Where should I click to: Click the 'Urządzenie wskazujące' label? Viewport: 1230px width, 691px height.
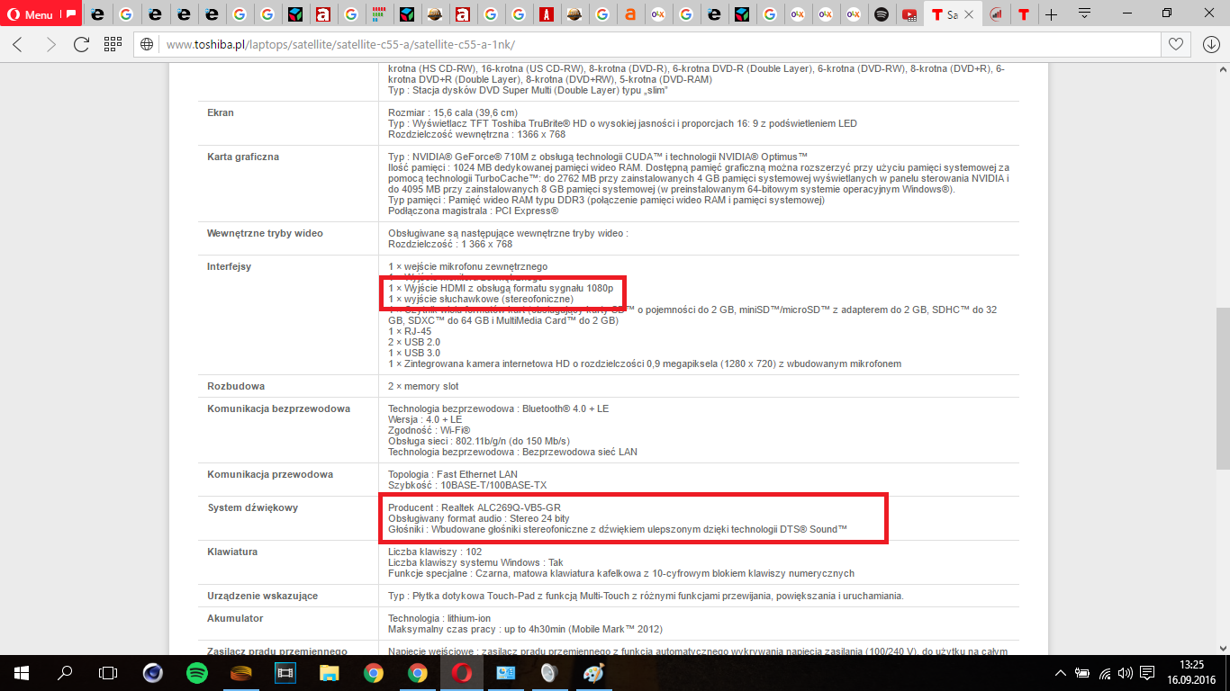262,596
